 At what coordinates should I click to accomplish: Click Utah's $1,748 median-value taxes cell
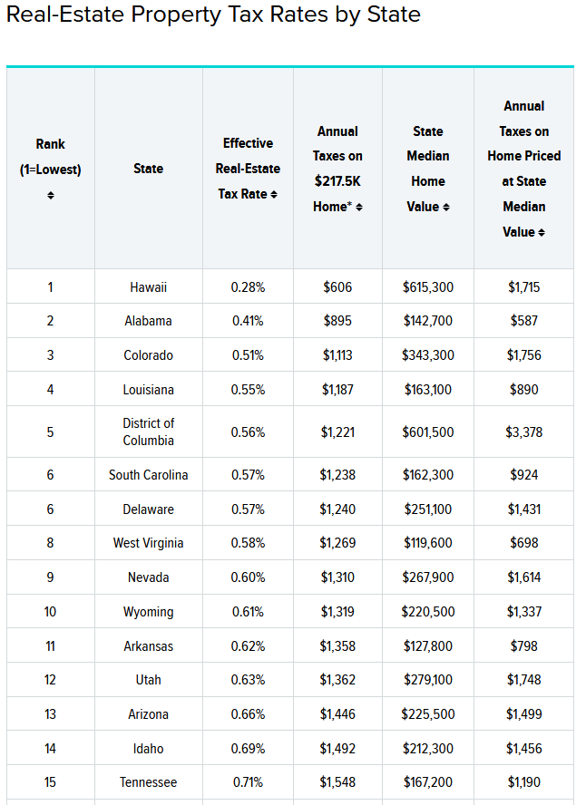[523, 680]
